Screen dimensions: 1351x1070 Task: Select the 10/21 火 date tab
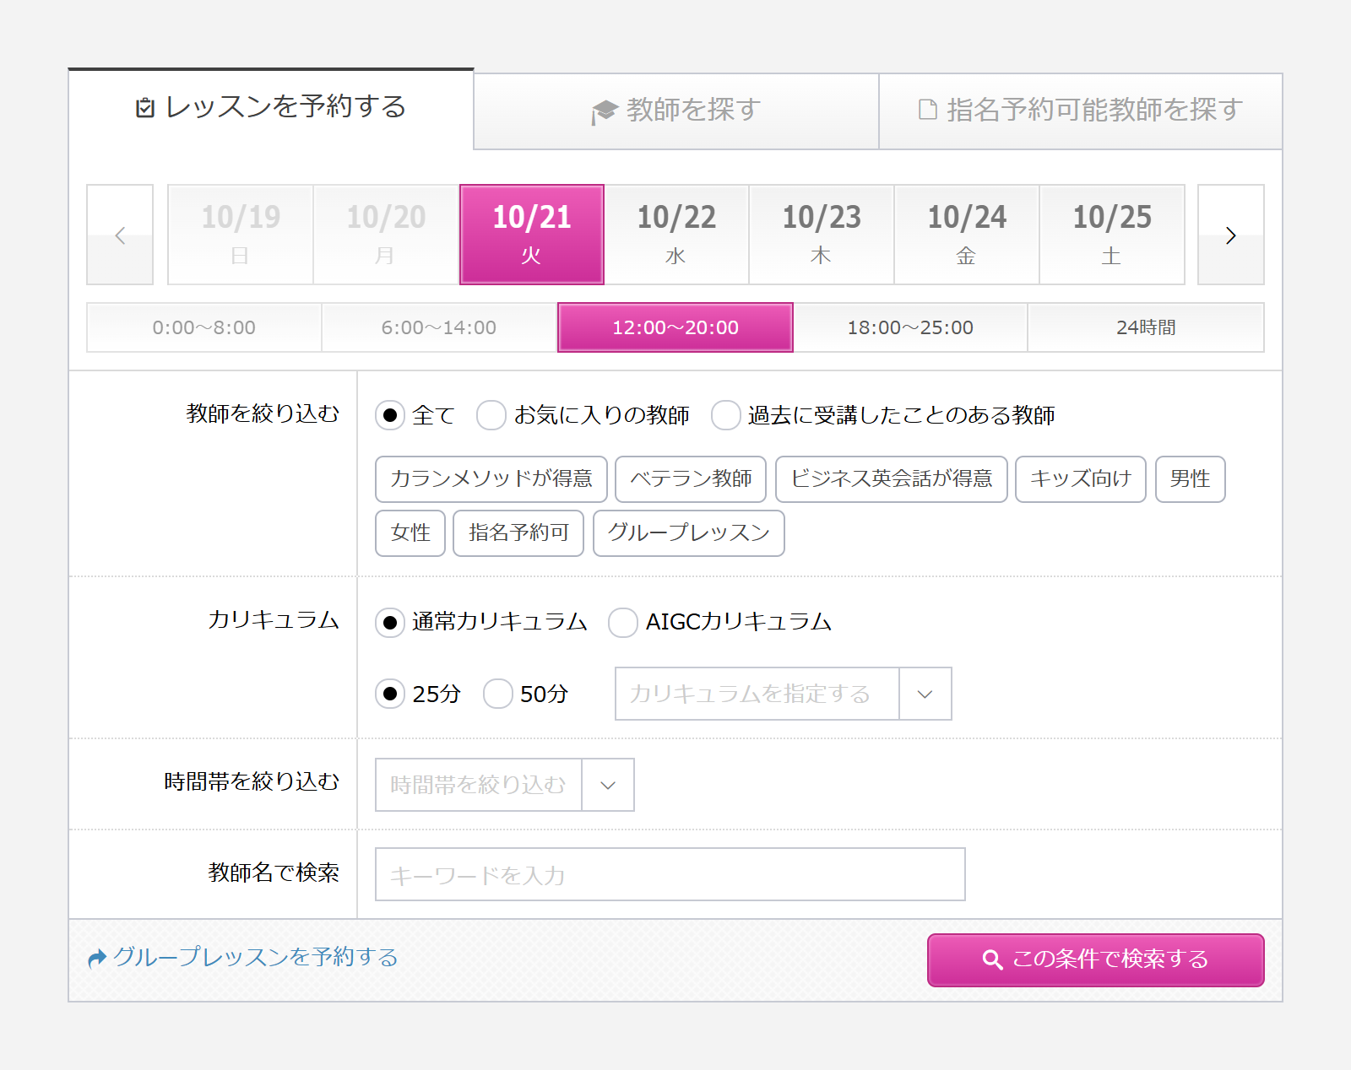pos(532,235)
